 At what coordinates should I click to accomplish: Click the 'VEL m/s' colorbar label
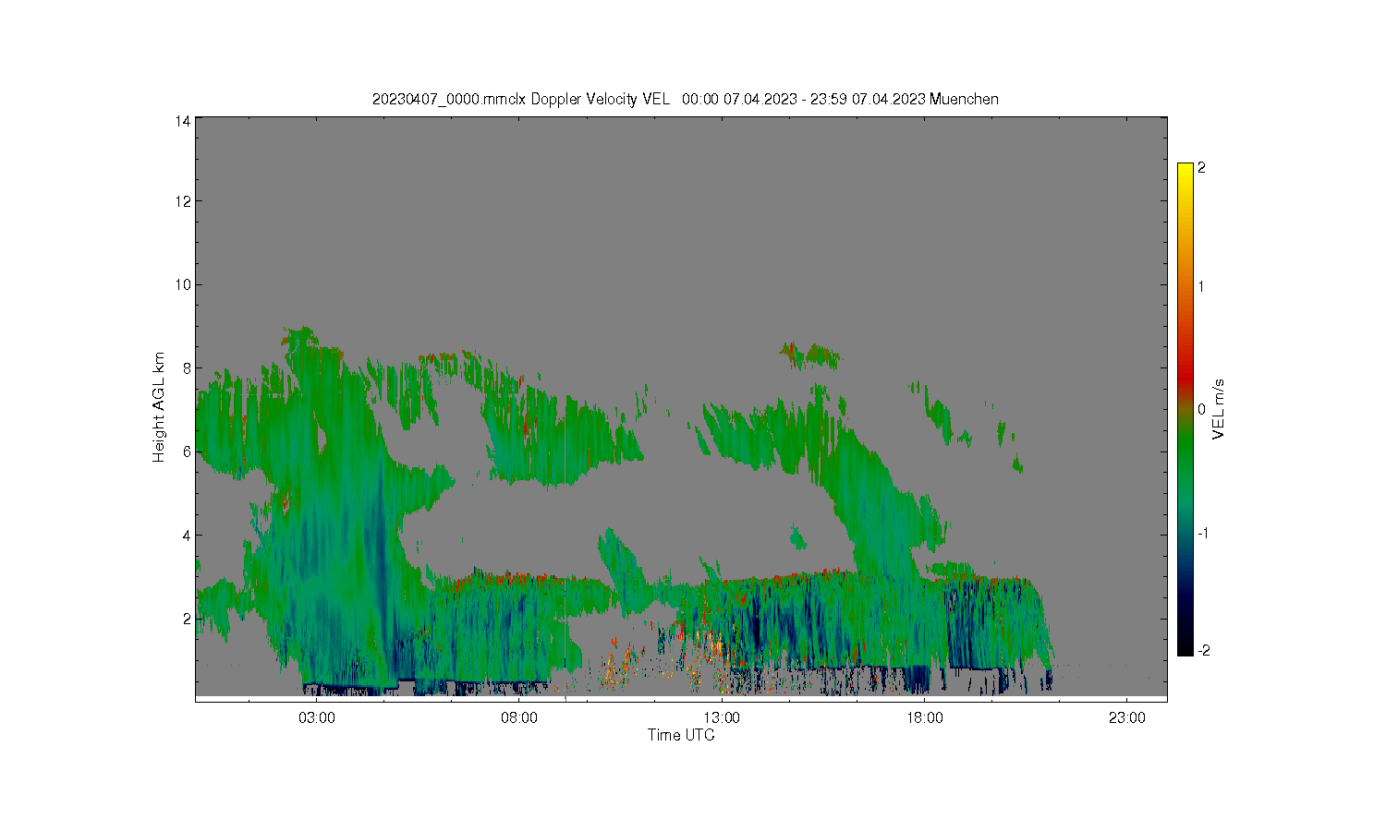[1219, 409]
